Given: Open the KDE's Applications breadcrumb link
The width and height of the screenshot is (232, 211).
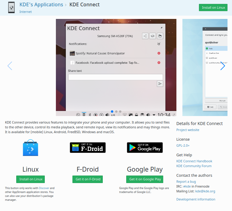Looking at the screenshot, I should point(41,5).
